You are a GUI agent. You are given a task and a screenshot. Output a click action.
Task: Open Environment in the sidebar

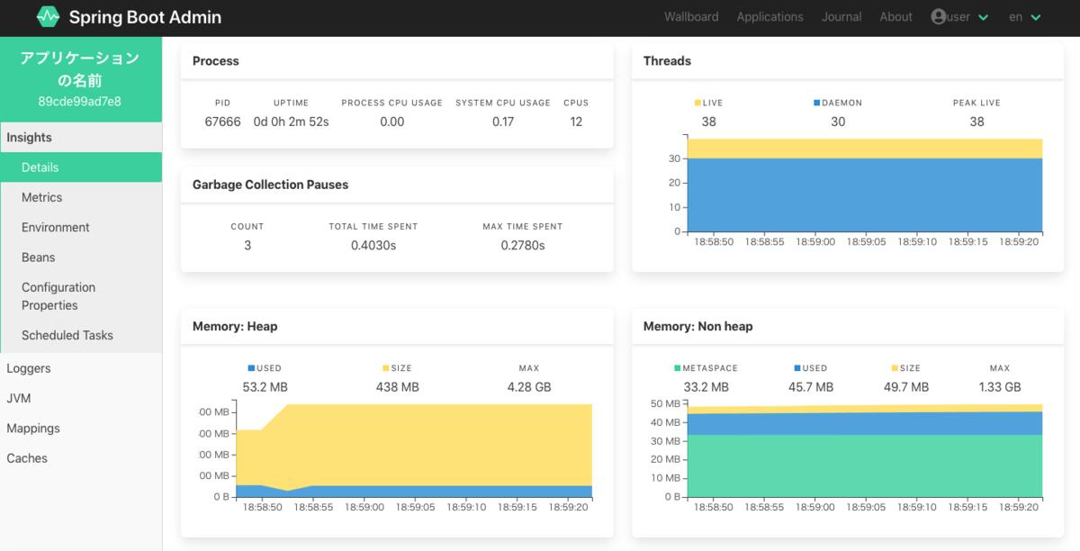(x=81, y=228)
